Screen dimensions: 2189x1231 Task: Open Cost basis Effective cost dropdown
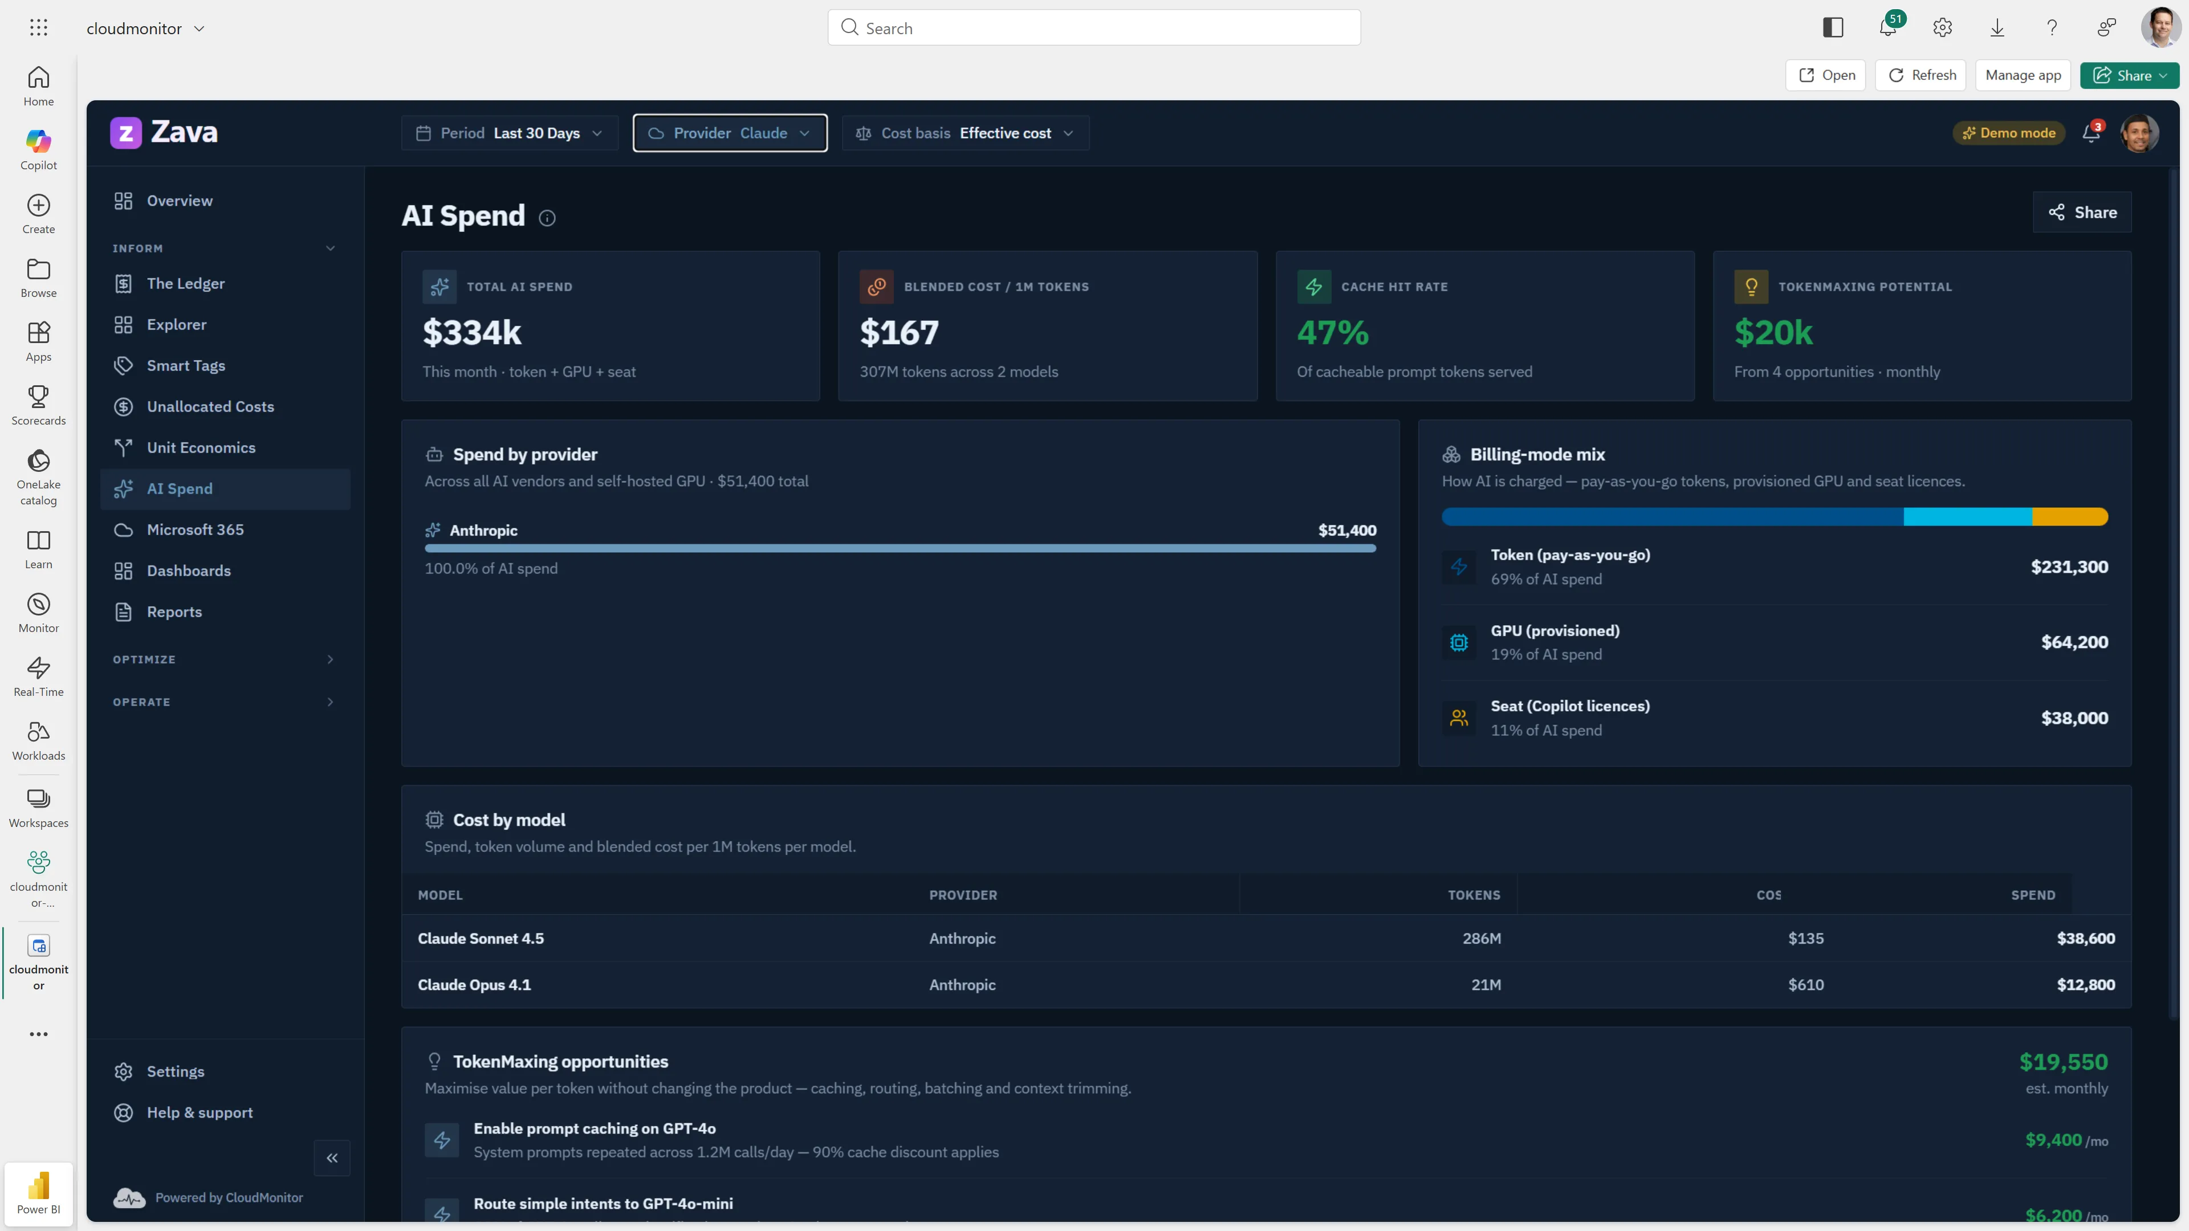965,133
